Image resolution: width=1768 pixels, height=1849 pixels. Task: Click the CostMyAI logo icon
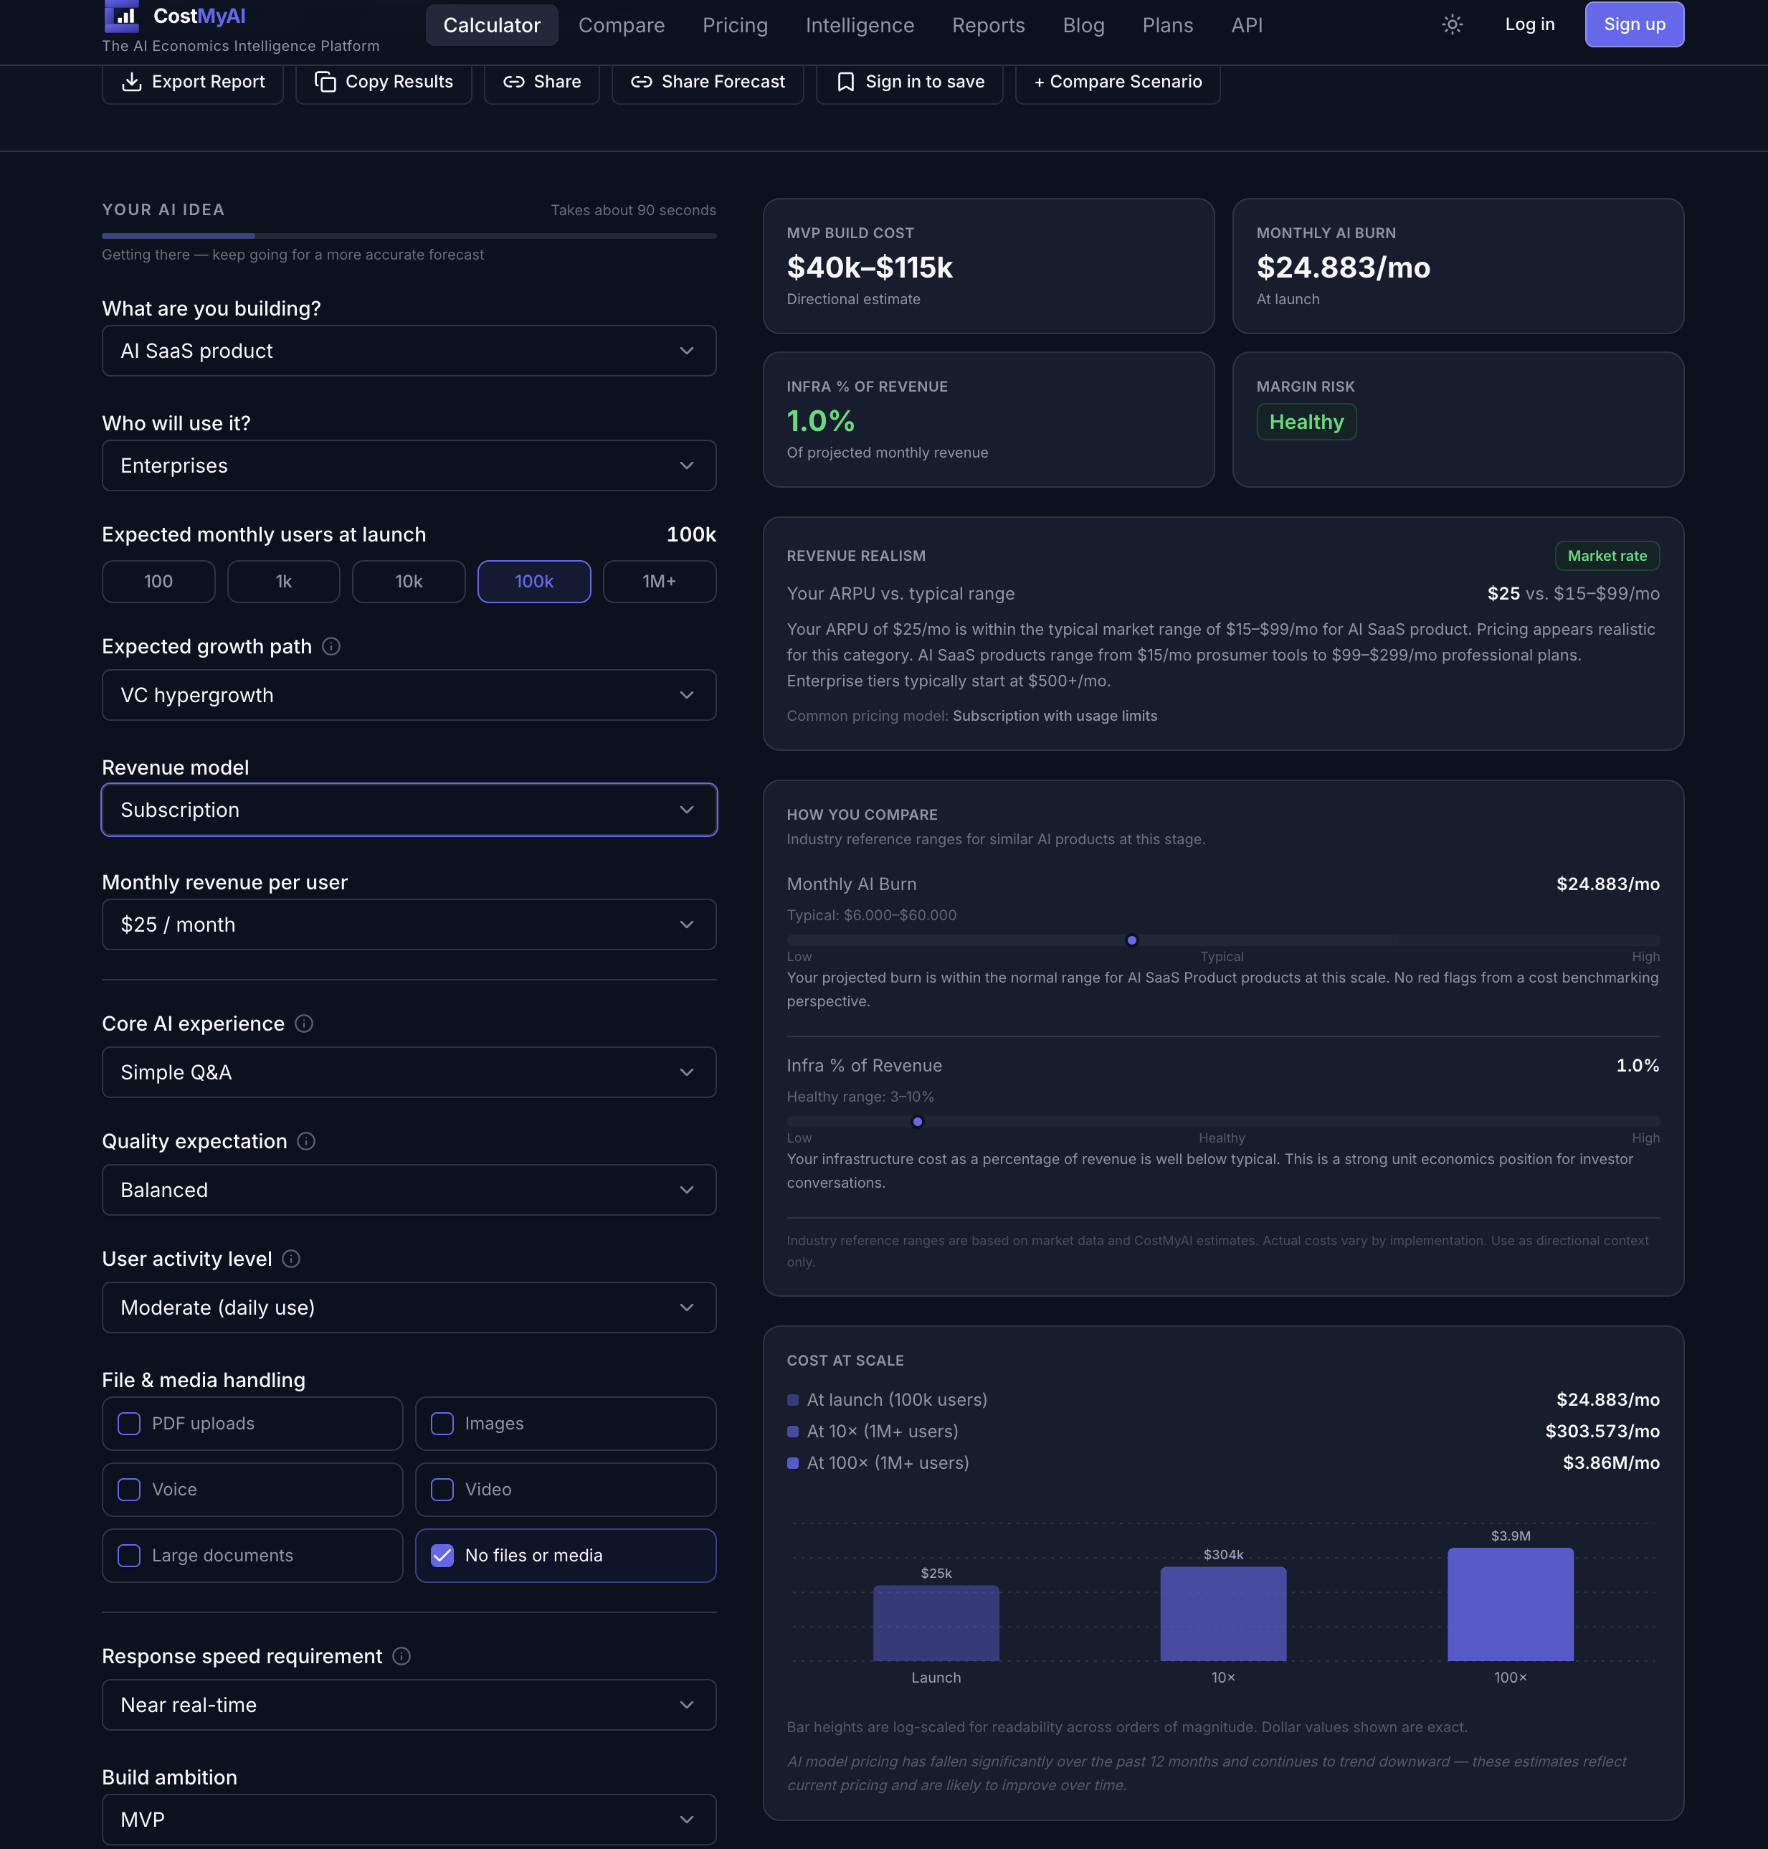tap(120, 16)
